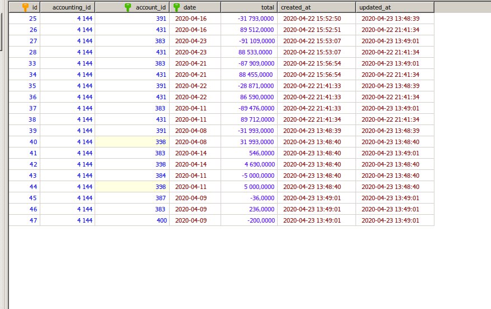The image size is (491, 309).
Task: Sort by the id column header
Action: [x=25, y=7]
